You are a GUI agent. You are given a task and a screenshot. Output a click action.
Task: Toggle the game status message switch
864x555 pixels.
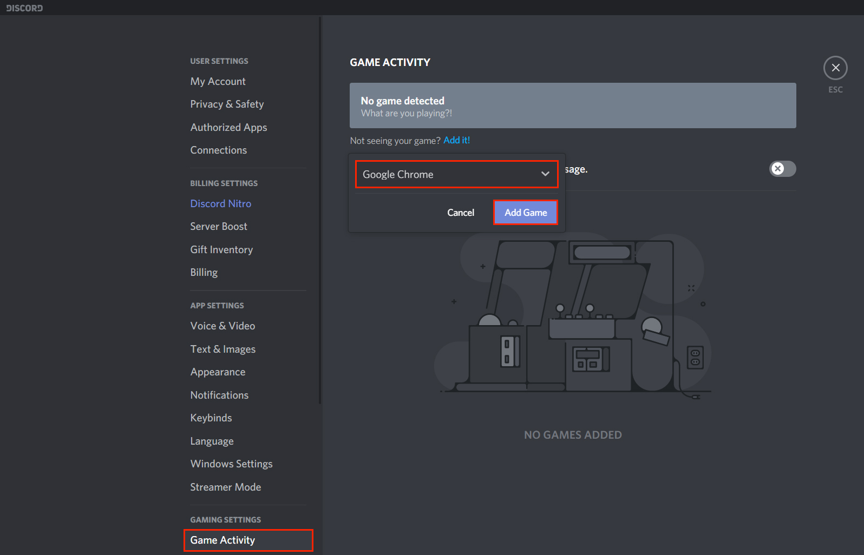[783, 169]
